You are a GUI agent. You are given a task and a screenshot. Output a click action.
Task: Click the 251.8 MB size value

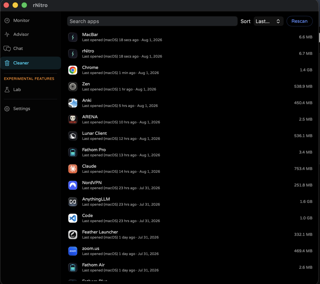pyautogui.click(x=303, y=185)
